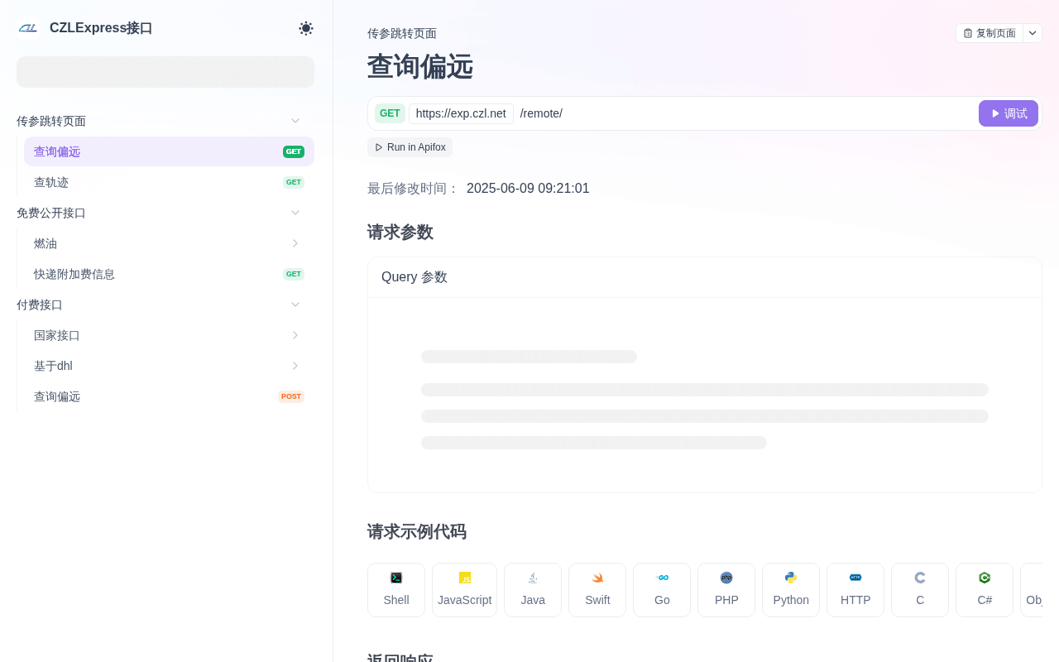Click the 复制页面 copy button

click(x=990, y=33)
